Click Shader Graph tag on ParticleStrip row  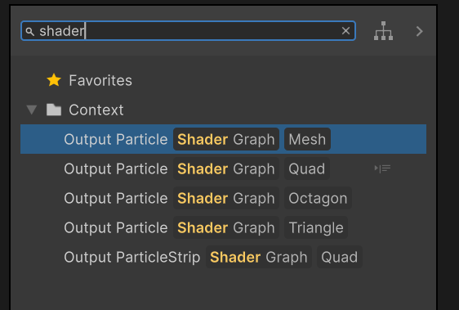click(x=259, y=257)
